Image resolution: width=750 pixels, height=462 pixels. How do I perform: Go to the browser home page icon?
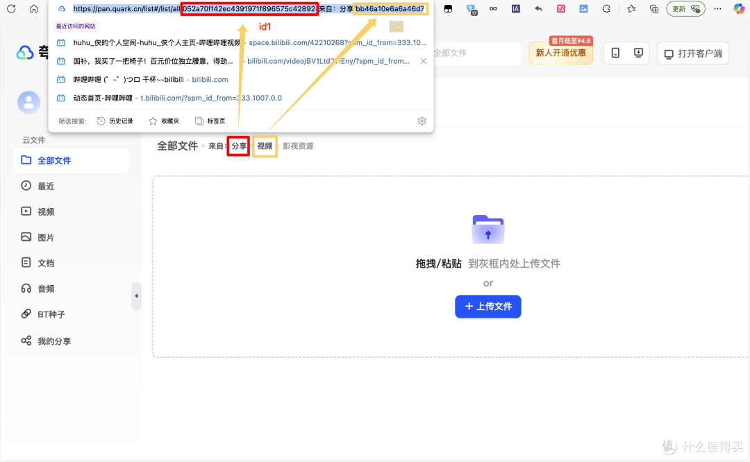(33, 8)
